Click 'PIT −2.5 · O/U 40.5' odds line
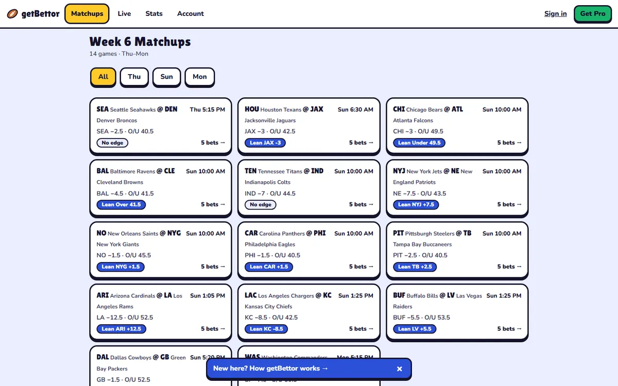The width and height of the screenshot is (618, 386). 420,255
